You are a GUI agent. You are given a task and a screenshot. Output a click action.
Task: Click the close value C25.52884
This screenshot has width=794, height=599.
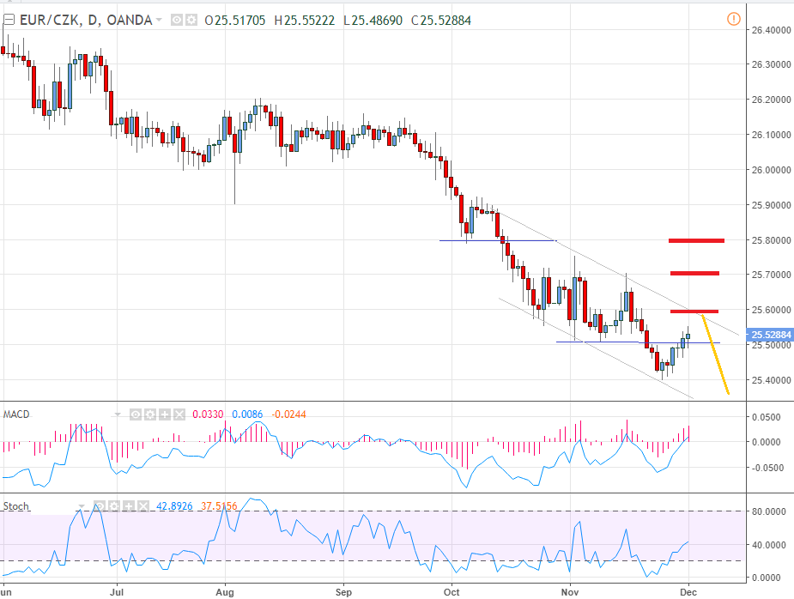pos(441,21)
